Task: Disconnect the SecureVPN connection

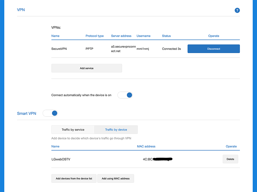Action: click(213, 49)
